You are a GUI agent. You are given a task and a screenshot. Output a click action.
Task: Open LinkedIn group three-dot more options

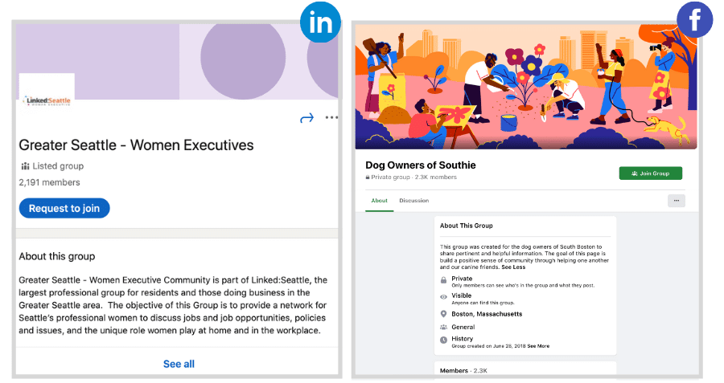[x=331, y=118]
